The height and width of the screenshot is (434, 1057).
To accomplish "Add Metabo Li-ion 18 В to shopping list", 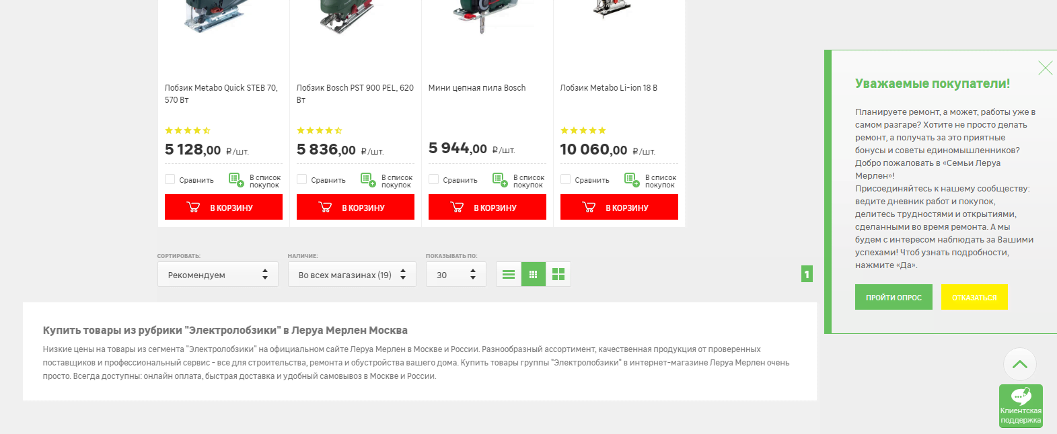I will coord(651,180).
